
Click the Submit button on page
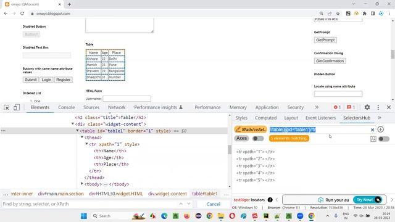(31, 80)
